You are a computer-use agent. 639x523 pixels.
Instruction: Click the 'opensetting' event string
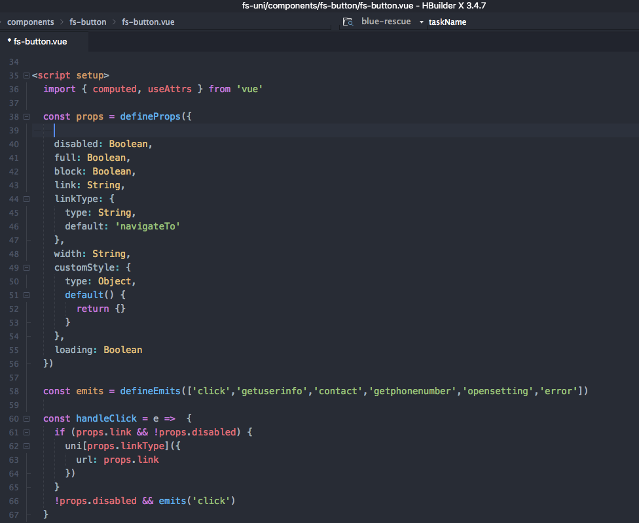click(x=498, y=391)
